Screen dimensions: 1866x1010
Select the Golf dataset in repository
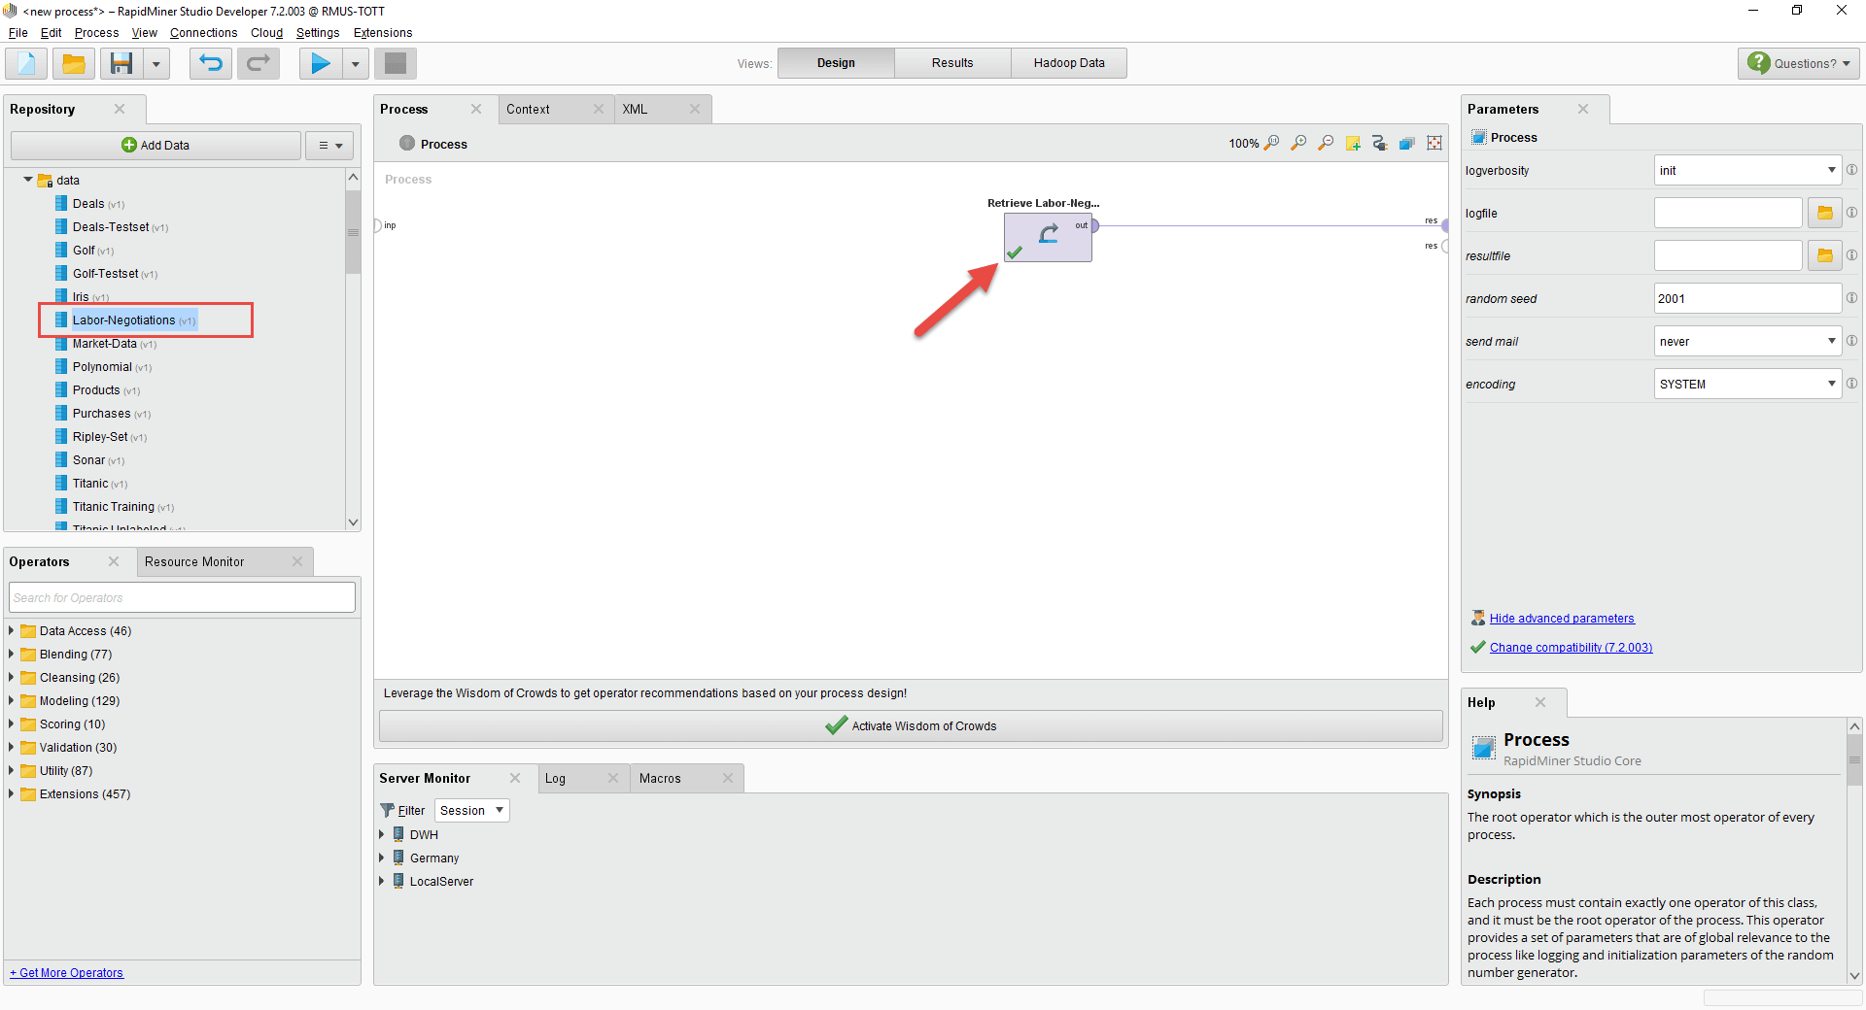85,251
